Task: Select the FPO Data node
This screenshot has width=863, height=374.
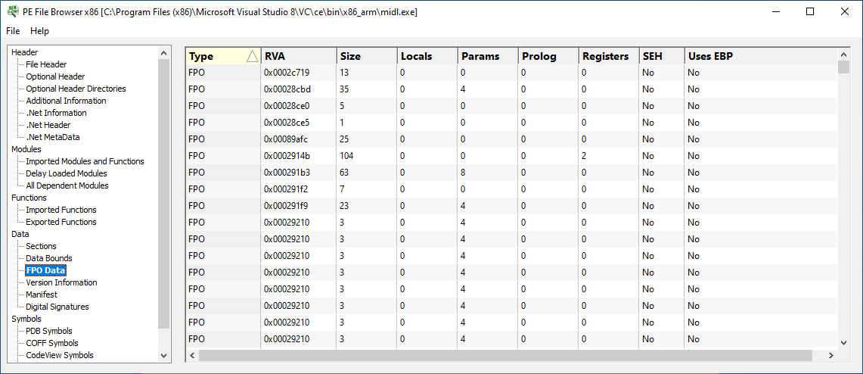Action: click(45, 270)
